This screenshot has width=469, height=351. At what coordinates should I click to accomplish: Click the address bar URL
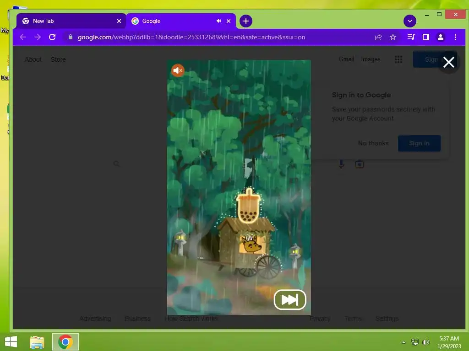[x=191, y=37]
